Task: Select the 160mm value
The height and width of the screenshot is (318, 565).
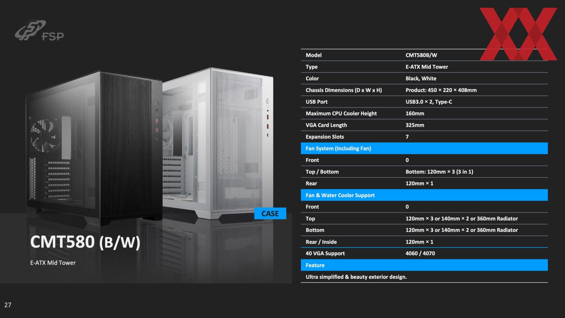Action: (415, 113)
